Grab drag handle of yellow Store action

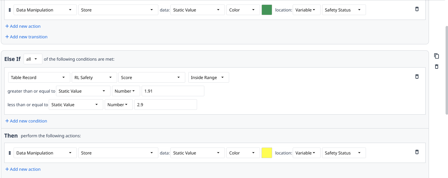(10, 153)
